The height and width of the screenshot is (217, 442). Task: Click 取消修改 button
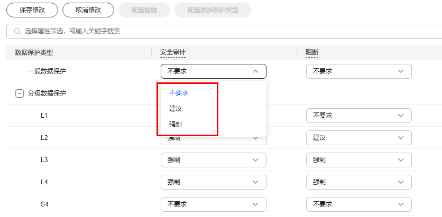[88, 10]
